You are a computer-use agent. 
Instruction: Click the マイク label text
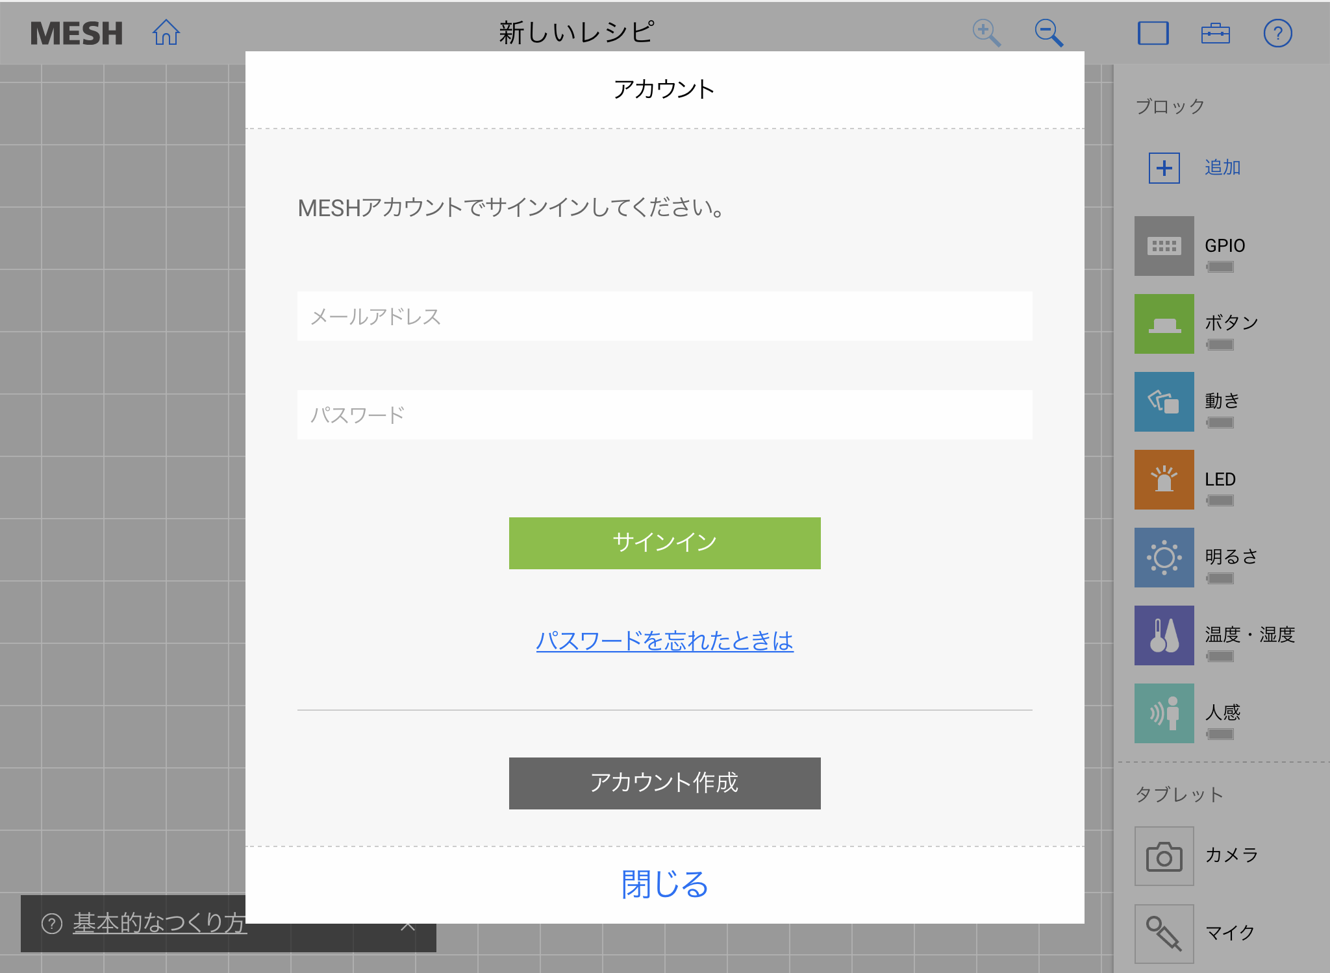coord(1230,933)
